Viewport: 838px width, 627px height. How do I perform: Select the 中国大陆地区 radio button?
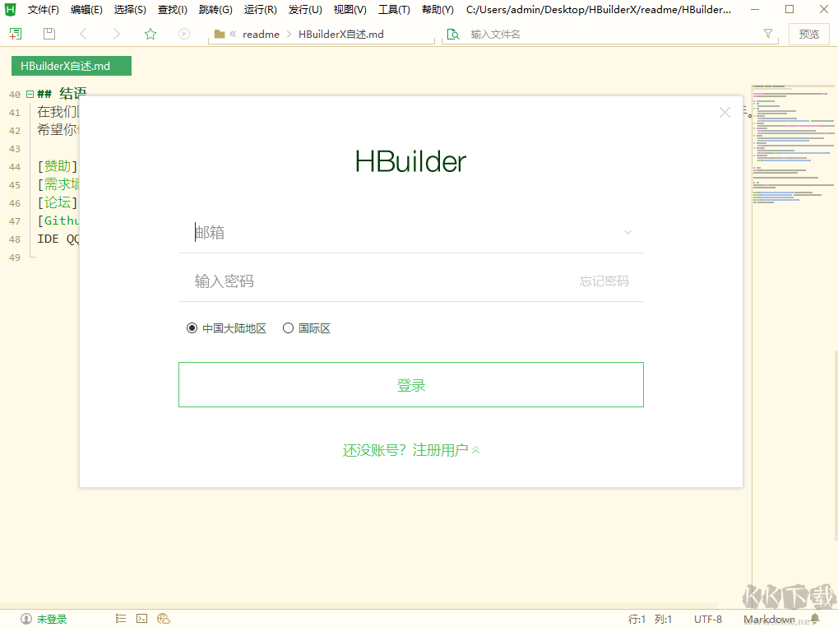[x=192, y=328]
